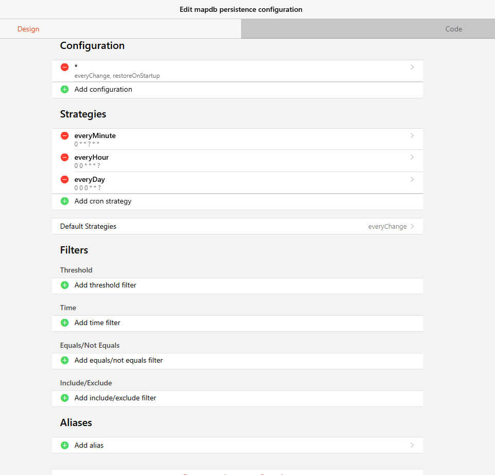
Task: Click red remove icon for * configuration
Action: point(64,67)
